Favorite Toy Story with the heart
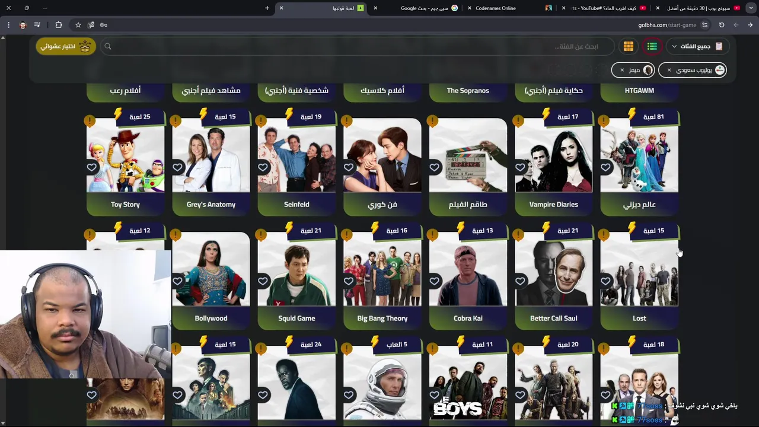 pyautogui.click(x=92, y=167)
